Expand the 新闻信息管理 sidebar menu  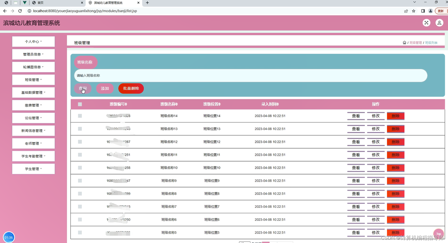coord(33,131)
